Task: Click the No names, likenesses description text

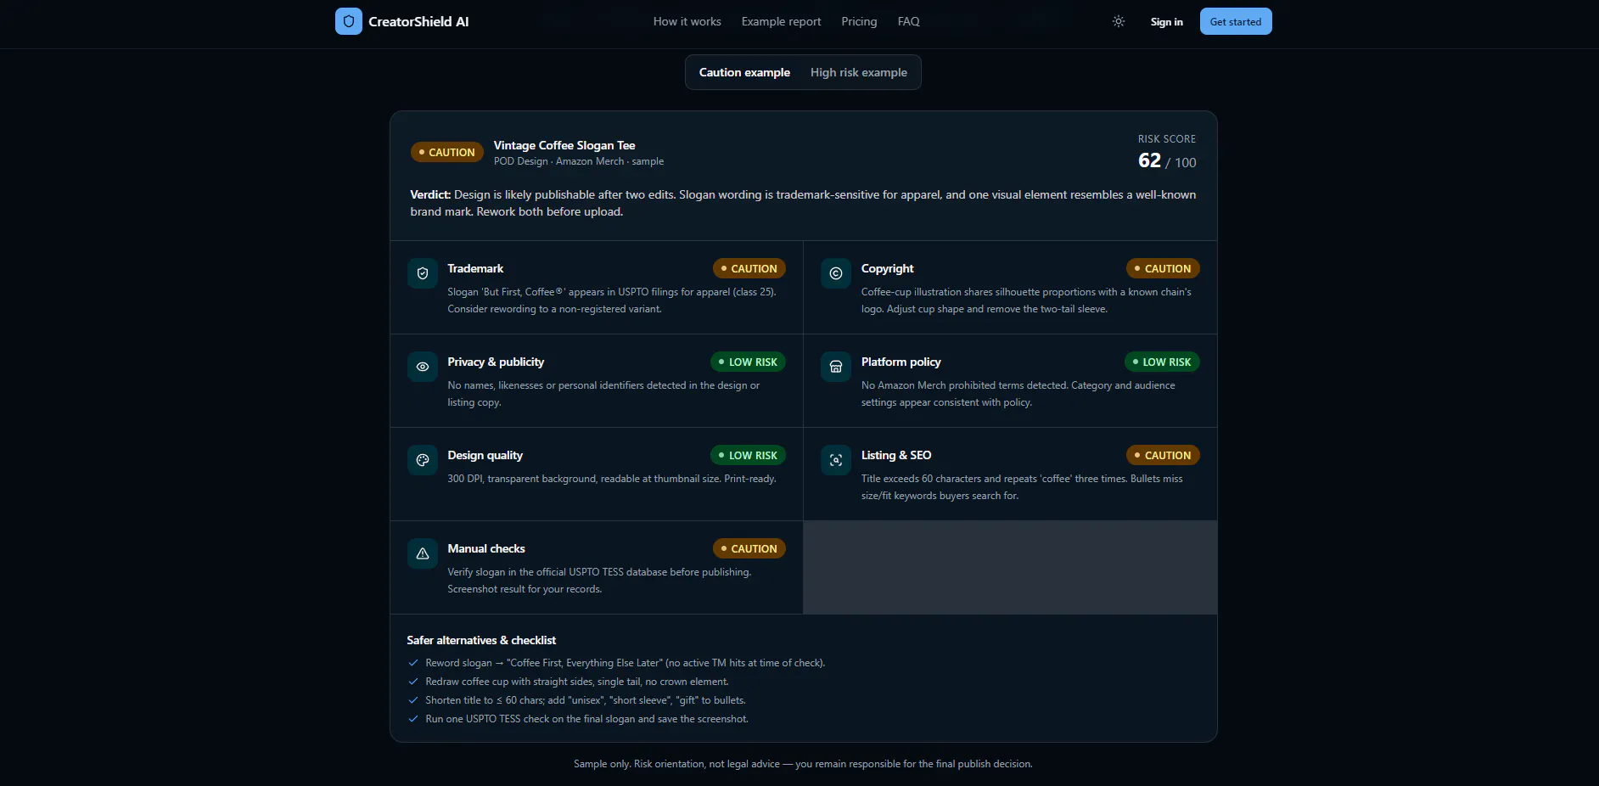Action: coord(603,394)
